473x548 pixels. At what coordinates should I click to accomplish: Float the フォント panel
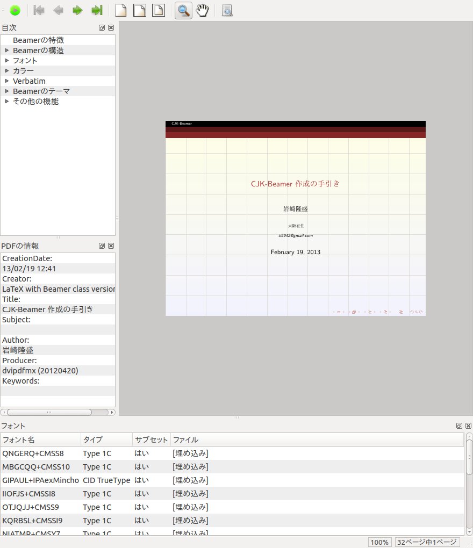460,426
